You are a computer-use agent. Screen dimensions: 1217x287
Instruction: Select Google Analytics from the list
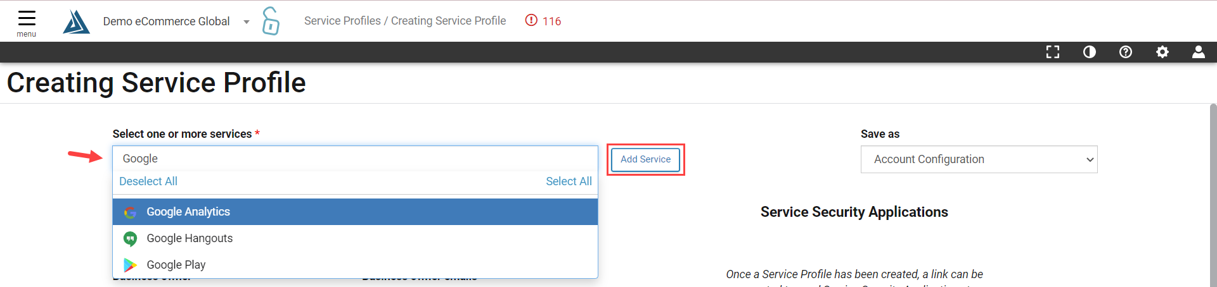[355, 212]
